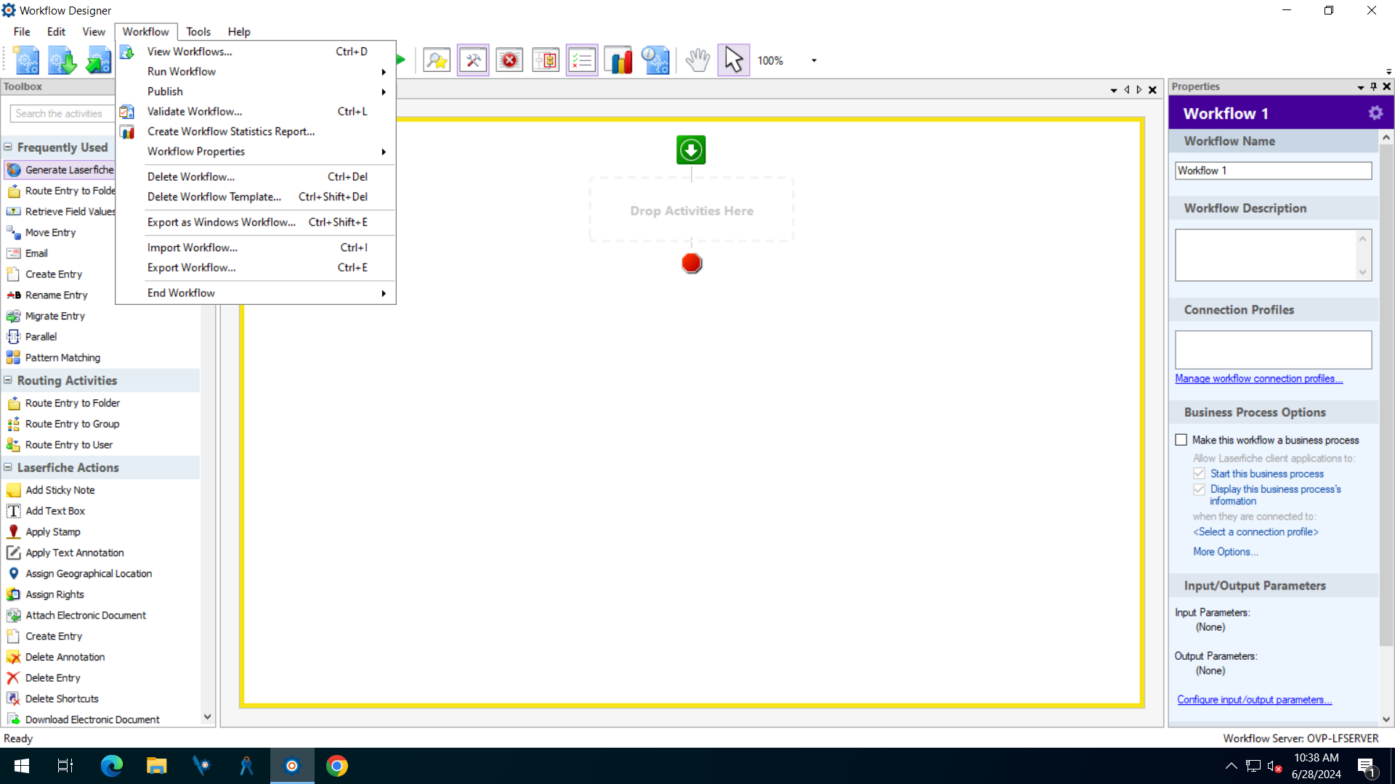Open the Properties panel options dropdown
The width and height of the screenshot is (1395, 784).
click(x=1360, y=87)
